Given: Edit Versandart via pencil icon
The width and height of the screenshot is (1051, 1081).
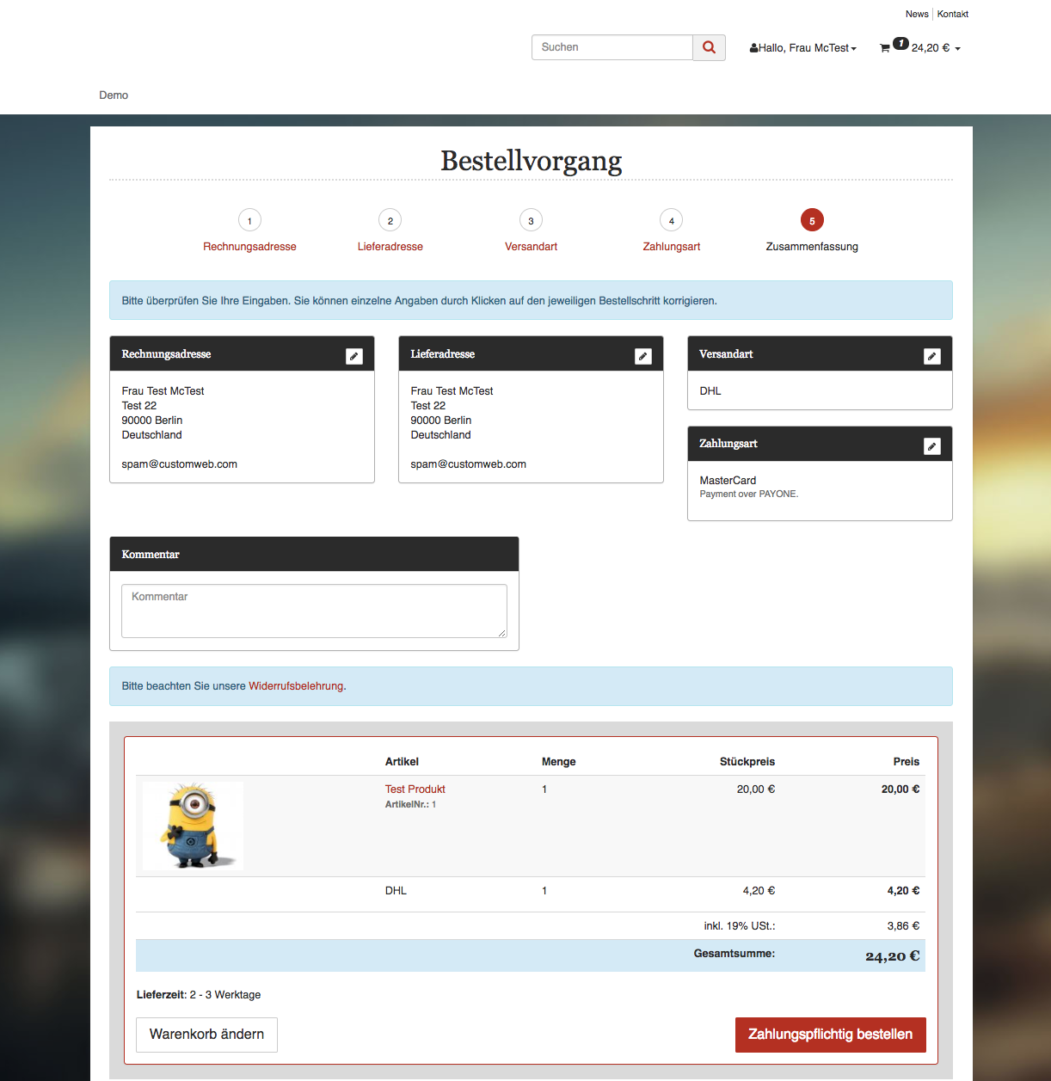Looking at the screenshot, I should 931,356.
